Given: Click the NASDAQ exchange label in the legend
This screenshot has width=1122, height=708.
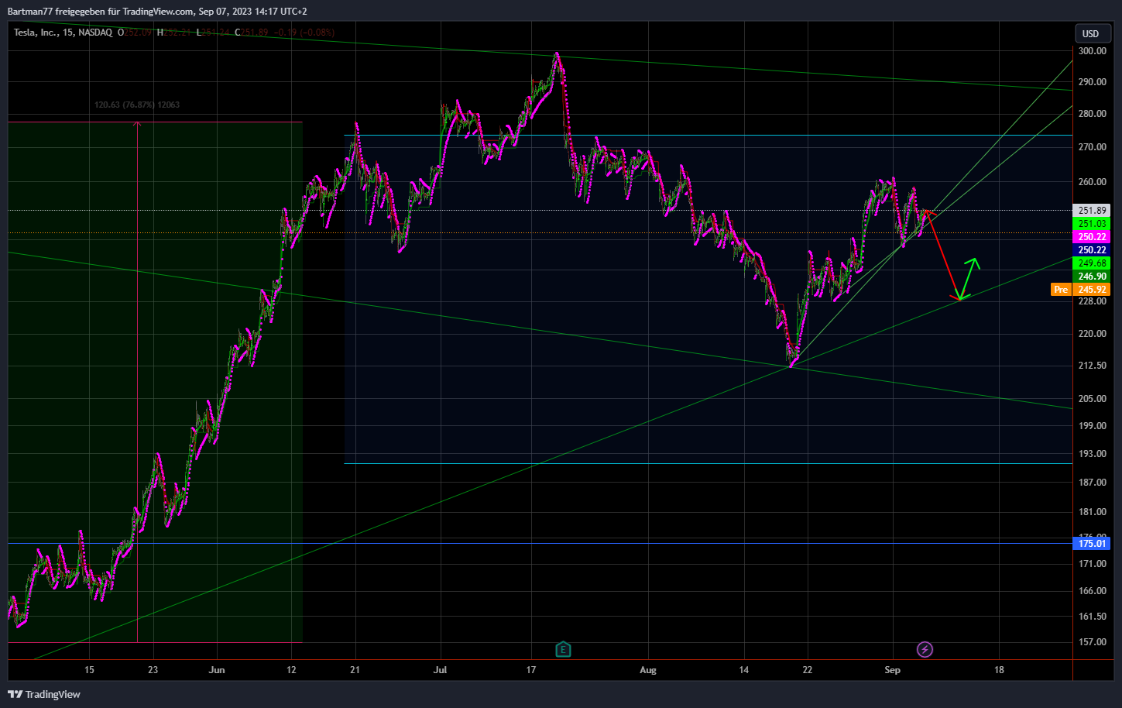Looking at the screenshot, I should coord(95,33).
